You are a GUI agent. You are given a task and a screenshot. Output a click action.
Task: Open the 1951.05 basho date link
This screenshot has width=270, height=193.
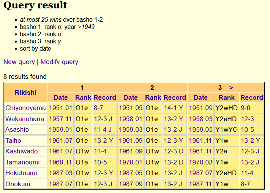coord(131,108)
